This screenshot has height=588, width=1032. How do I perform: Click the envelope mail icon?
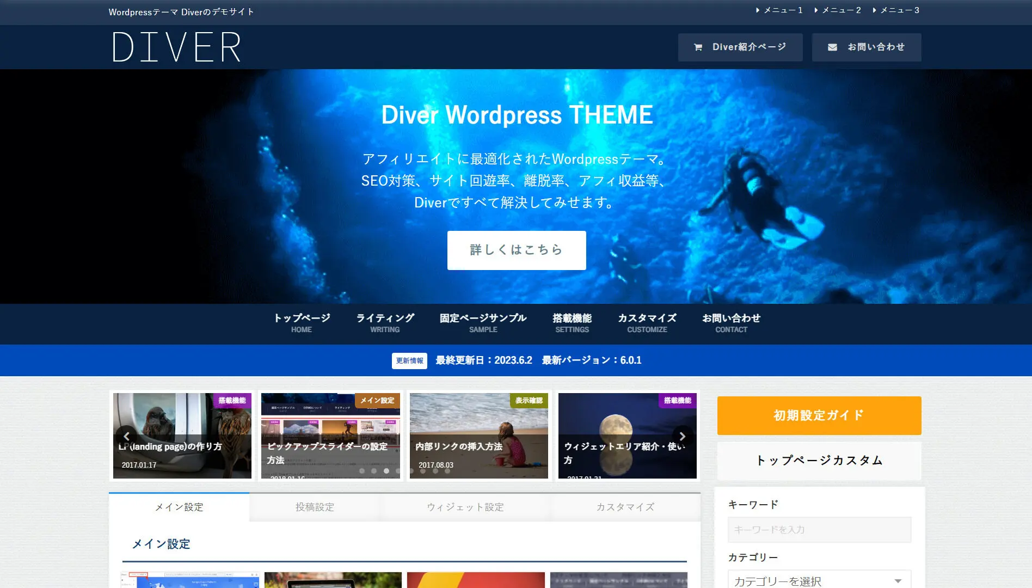832,47
